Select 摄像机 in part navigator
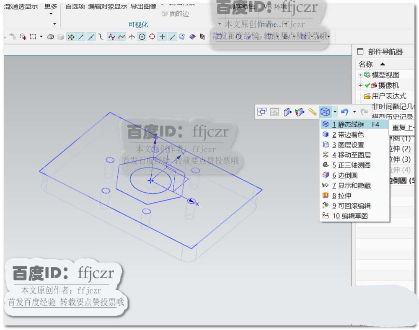This screenshot has width=419, height=330. click(x=388, y=85)
